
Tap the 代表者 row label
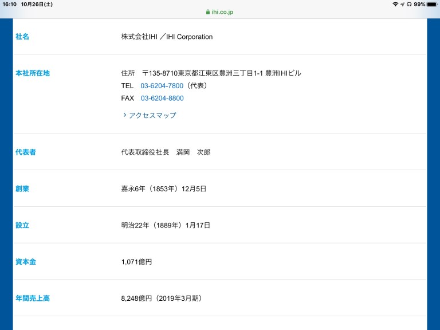click(x=26, y=152)
